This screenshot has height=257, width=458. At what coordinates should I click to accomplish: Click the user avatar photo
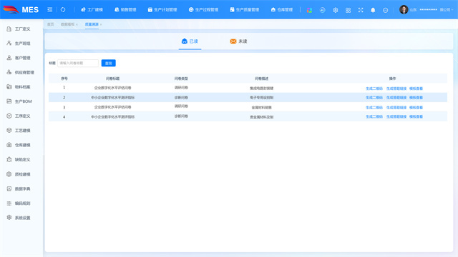coord(404,9)
